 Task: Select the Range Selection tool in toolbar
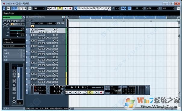coord(79,8)
